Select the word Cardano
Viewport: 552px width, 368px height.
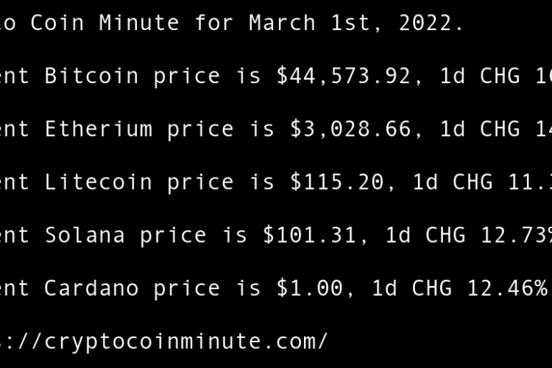click(91, 288)
